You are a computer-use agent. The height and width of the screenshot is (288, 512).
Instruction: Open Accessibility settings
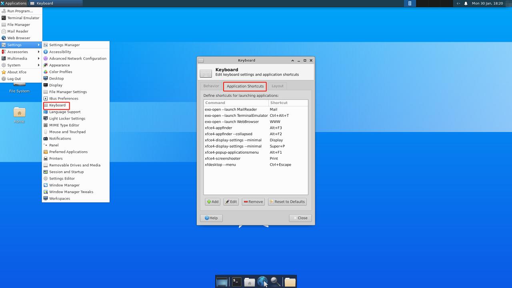click(76, 52)
